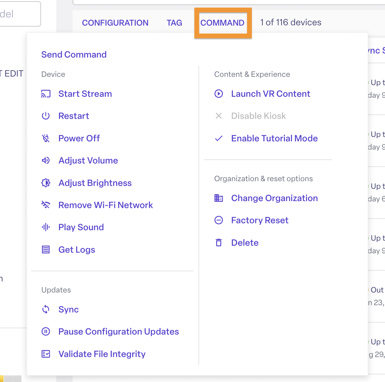Click the Adjust Volume speaker icon
The width and height of the screenshot is (385, 382).
[46, 160]
